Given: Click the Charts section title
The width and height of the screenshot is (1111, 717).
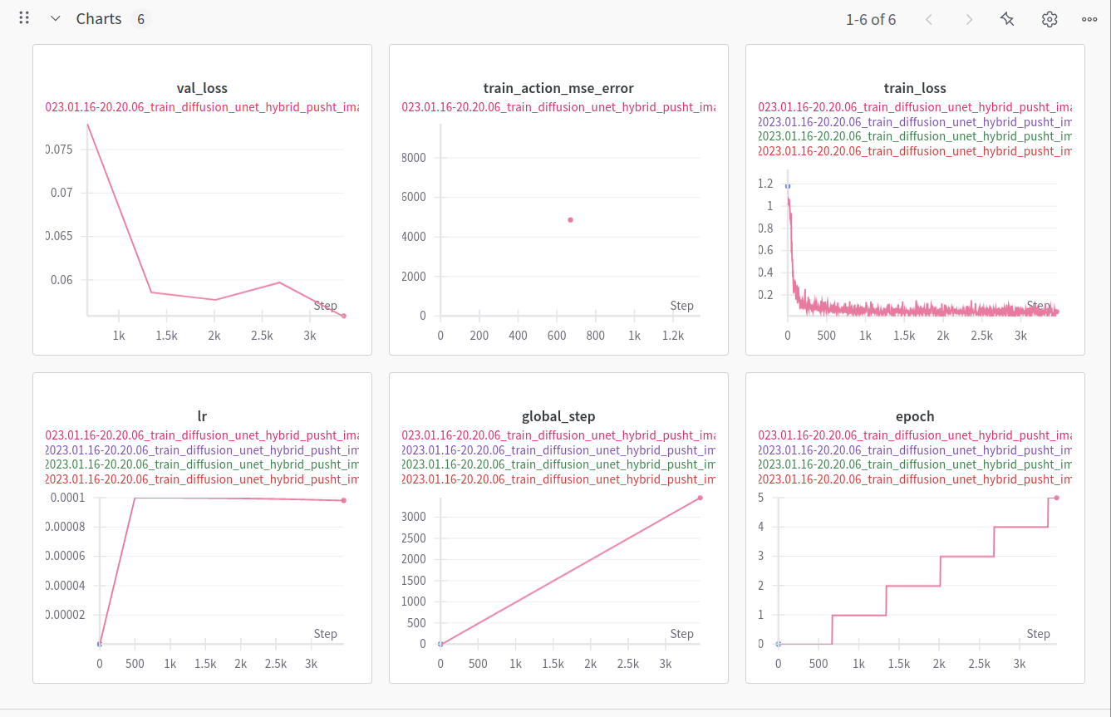Looking at the screenshot, I should pos(99,17).
